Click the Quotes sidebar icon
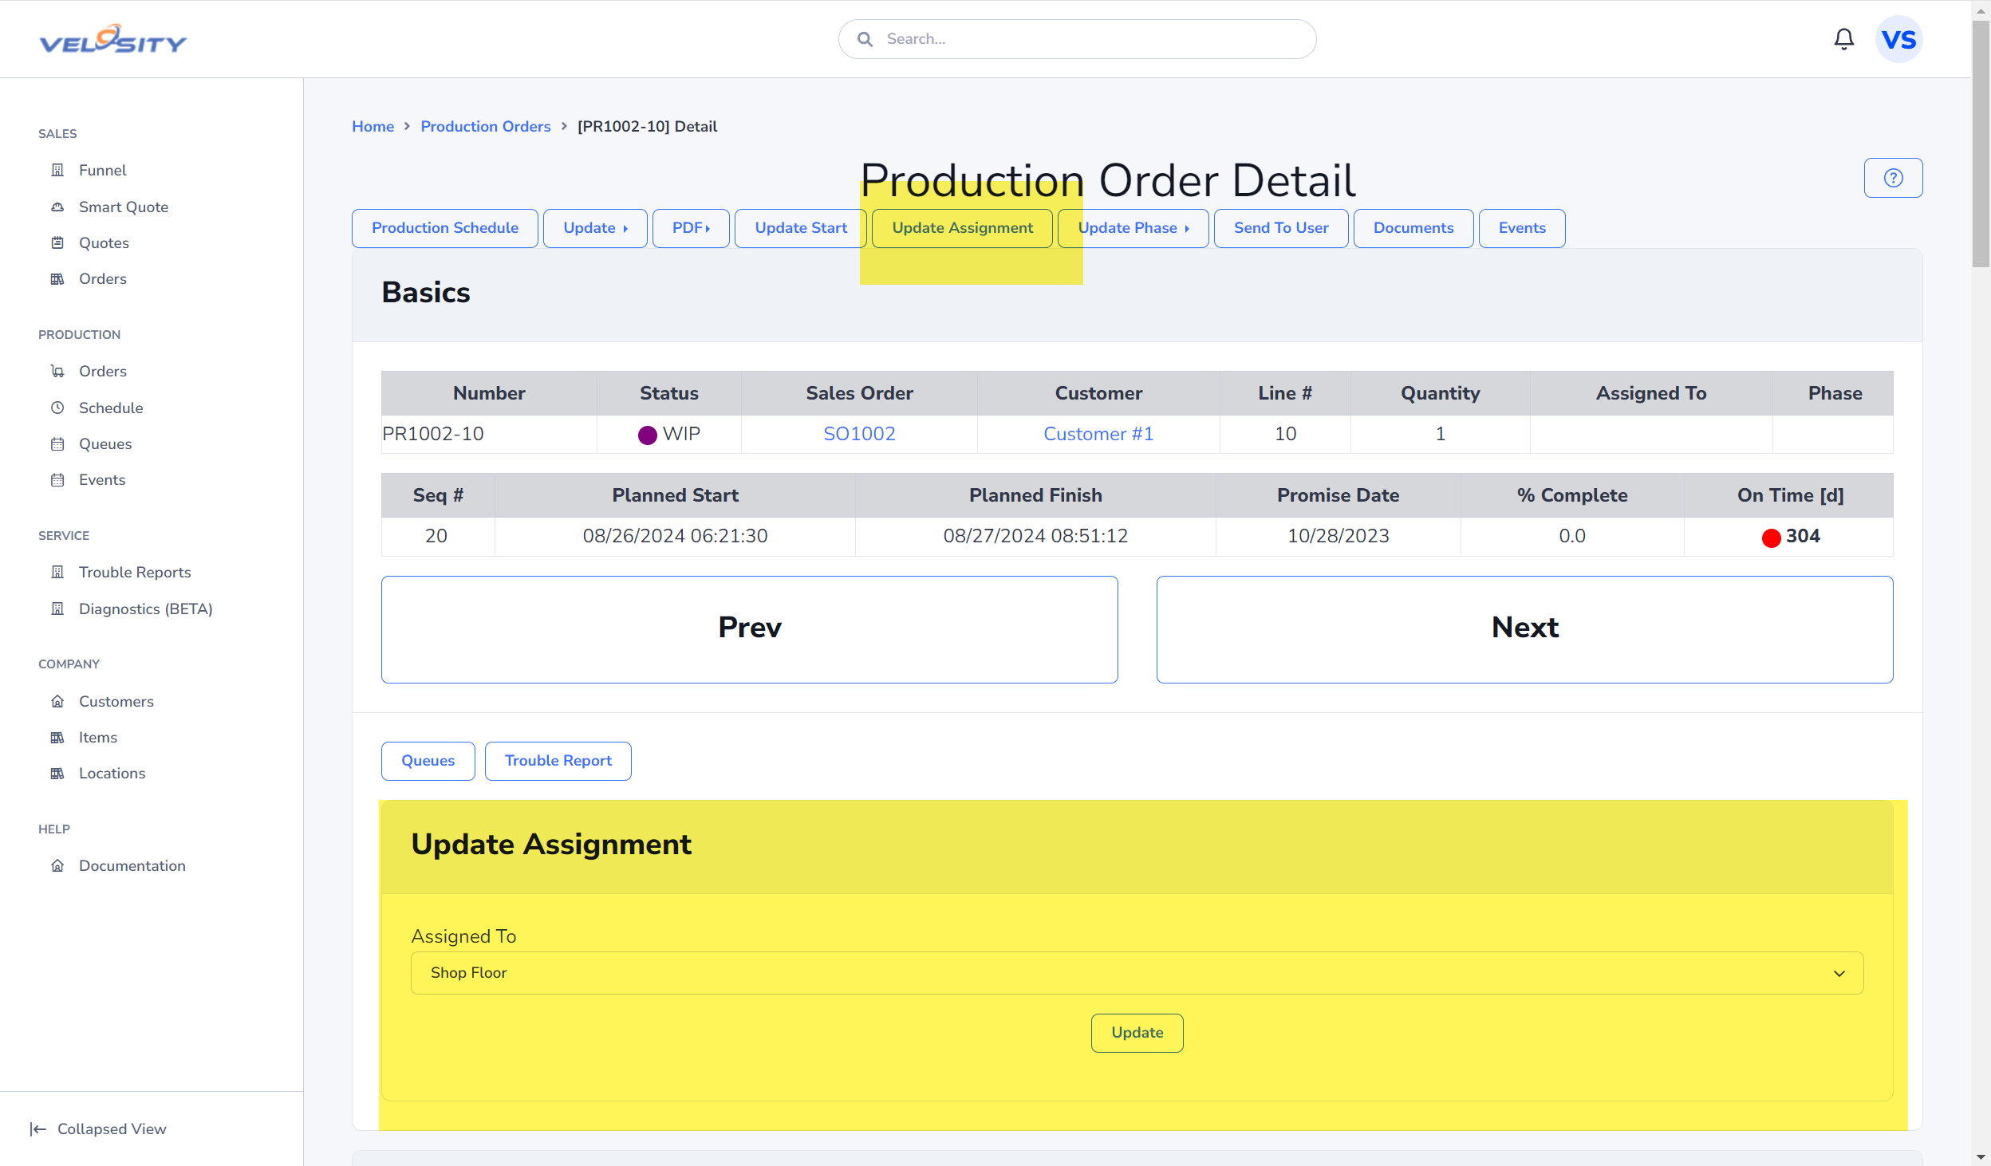The image size is (1991, 1166). point(57,242)
